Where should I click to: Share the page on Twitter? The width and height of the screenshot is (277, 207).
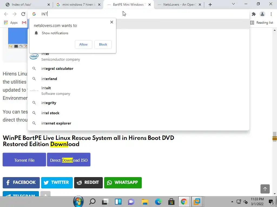point(57,183)
